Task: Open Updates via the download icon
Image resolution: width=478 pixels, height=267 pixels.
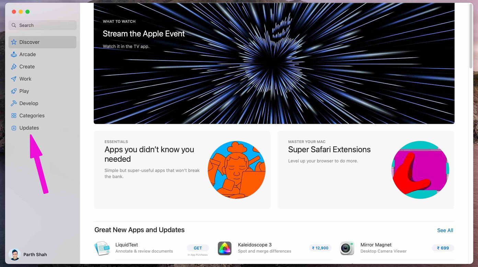Action: (14, 128)
